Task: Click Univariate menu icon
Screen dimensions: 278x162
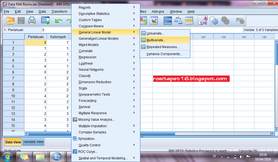Action: coord(143,33)
